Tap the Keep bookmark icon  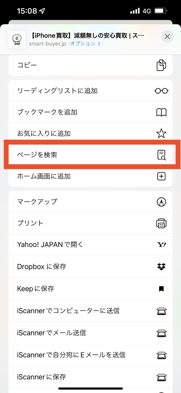[x=161, y=289]
